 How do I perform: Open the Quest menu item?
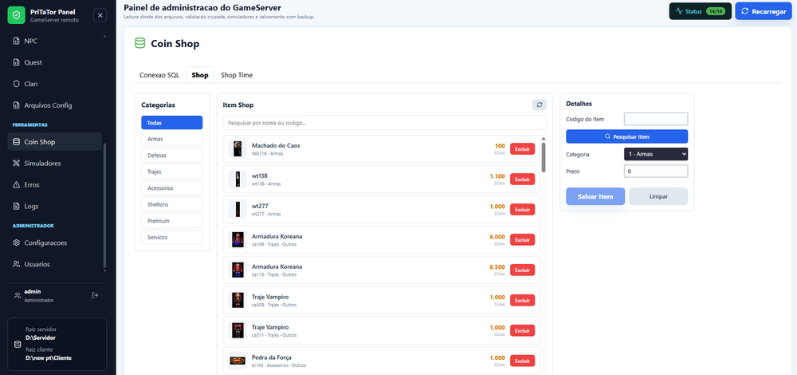(x=54, y=62)
